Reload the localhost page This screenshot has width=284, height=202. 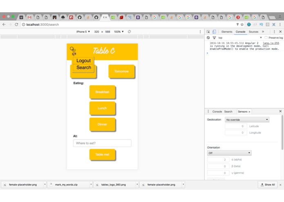click(16, 25)
